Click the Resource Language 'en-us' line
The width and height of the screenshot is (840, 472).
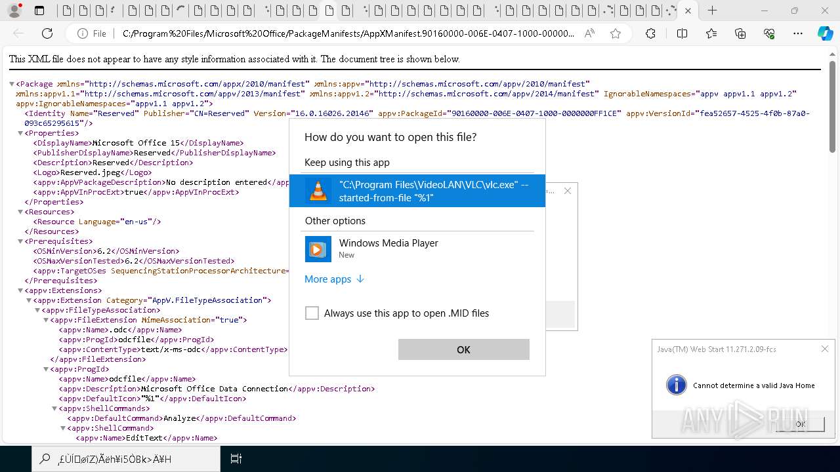97,222
